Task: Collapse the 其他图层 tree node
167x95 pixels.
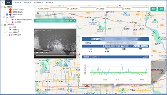Action: click(x=2, y=25)
